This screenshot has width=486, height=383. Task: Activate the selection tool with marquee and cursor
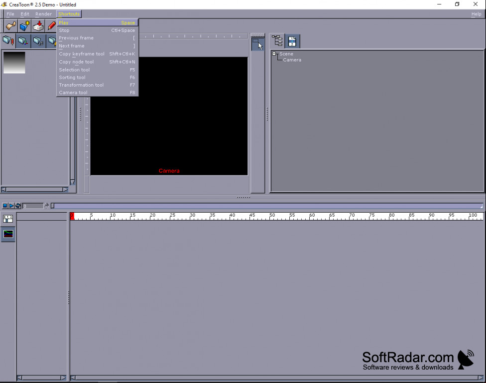click(x=257, y=44)
